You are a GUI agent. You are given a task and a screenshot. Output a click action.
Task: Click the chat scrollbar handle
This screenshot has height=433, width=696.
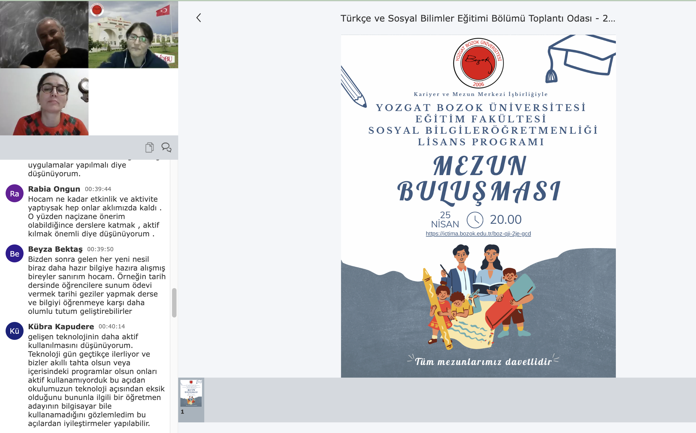click(x=174, y=303)
